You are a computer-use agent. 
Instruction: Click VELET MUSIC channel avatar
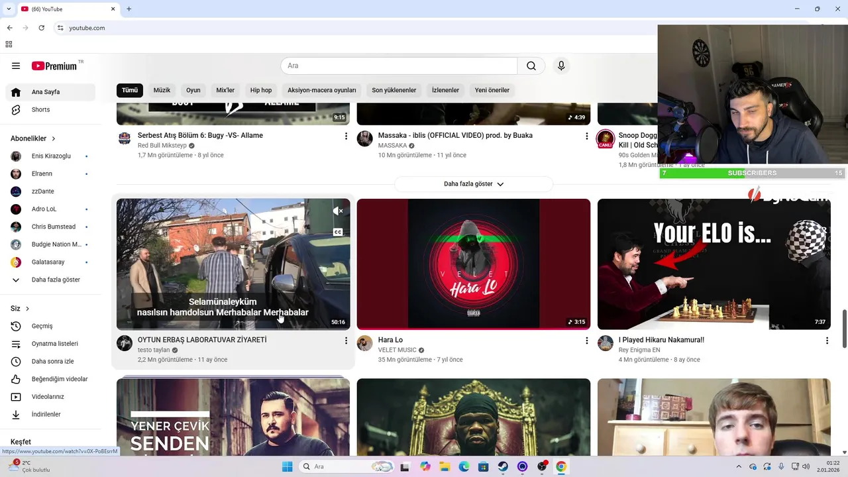click(365, 343)
